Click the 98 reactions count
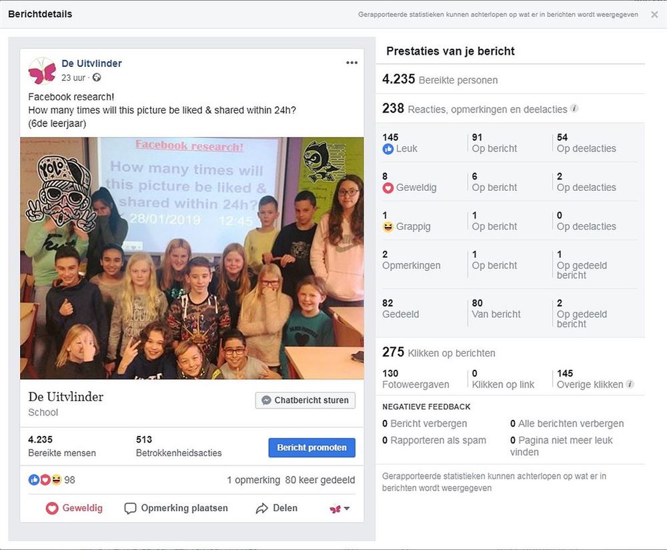The image size is (667, 550). pyautogui.click(x=69, y=480)
